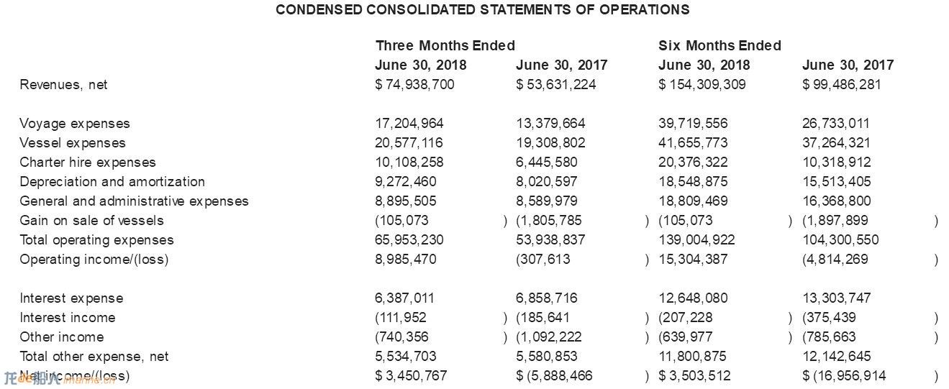This screenshot has height=389, width=949.
Task: Select the Total other expense, net label
Action: 94,357
